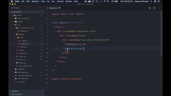Open serviceWorker.js in the file tree
171x96 pixels.
pyautogui.click(x=25, y=66)
